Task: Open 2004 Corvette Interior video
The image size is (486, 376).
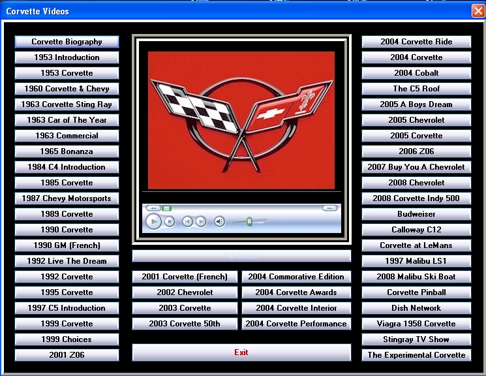Action: 296,308
